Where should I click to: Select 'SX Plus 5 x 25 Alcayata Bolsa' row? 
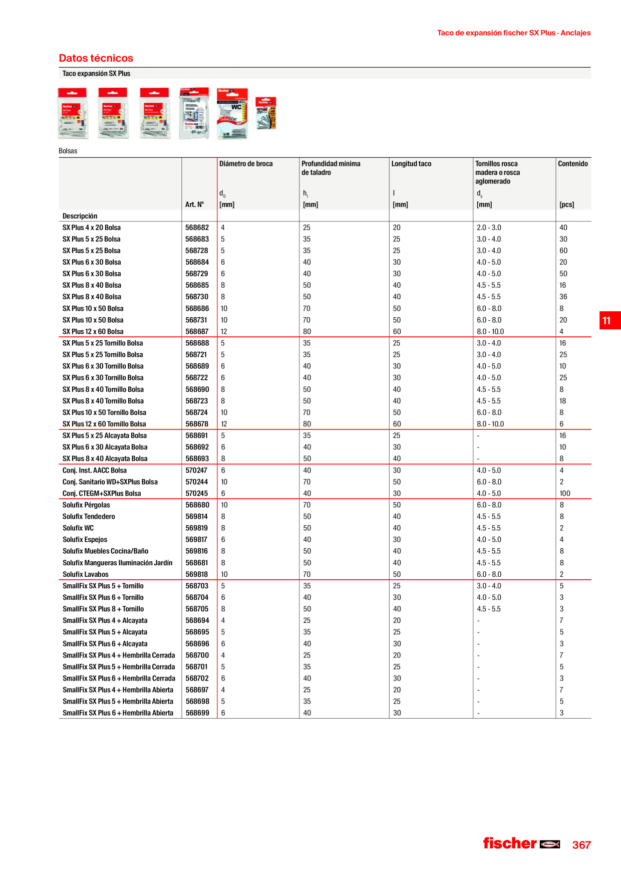325,435
